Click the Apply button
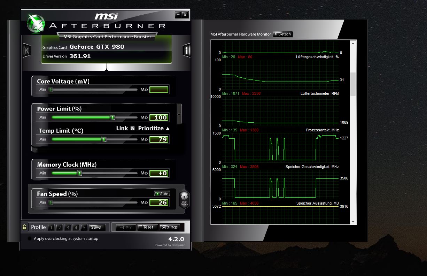 click(x=126, y=227)
